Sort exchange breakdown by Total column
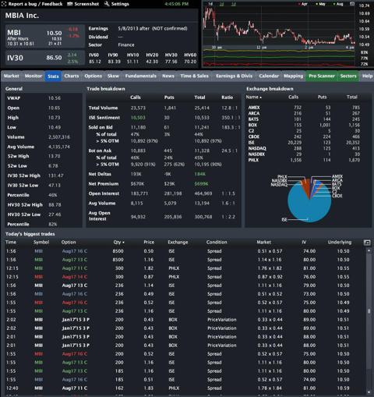This screenshot has height=397, width=374. click(x=352, y=97)
